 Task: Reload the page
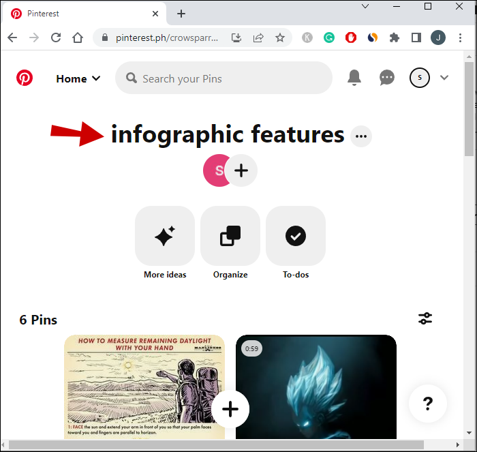tap(56, 37)
